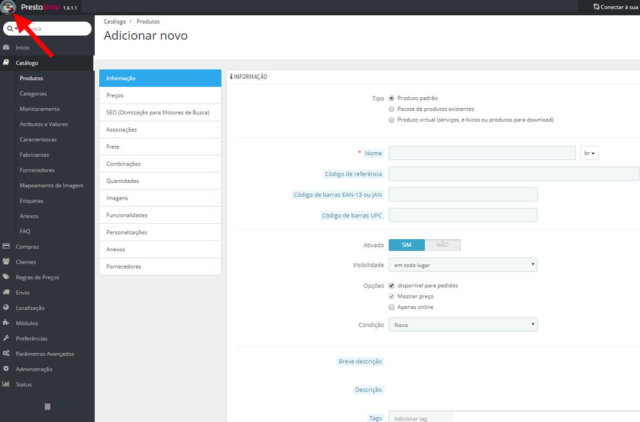
Task: Click the Administração gear icon
Action: (x=6, y=368)
